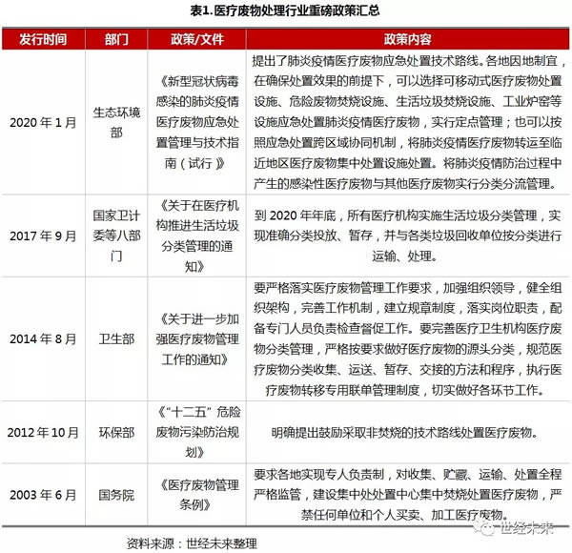The image size is (572, 553).
Task: Select the 2017 年 9 月 date cell
Action: [43, 236]
